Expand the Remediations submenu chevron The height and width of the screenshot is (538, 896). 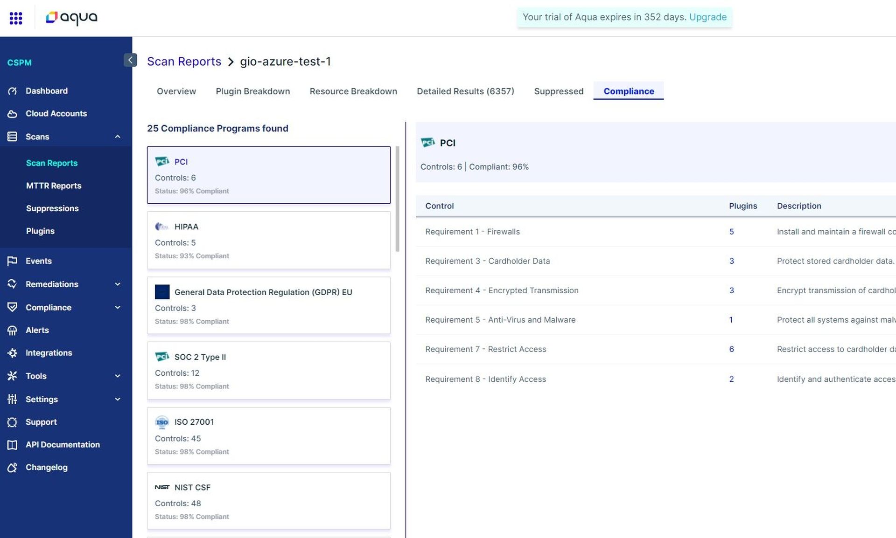(118, 284)
